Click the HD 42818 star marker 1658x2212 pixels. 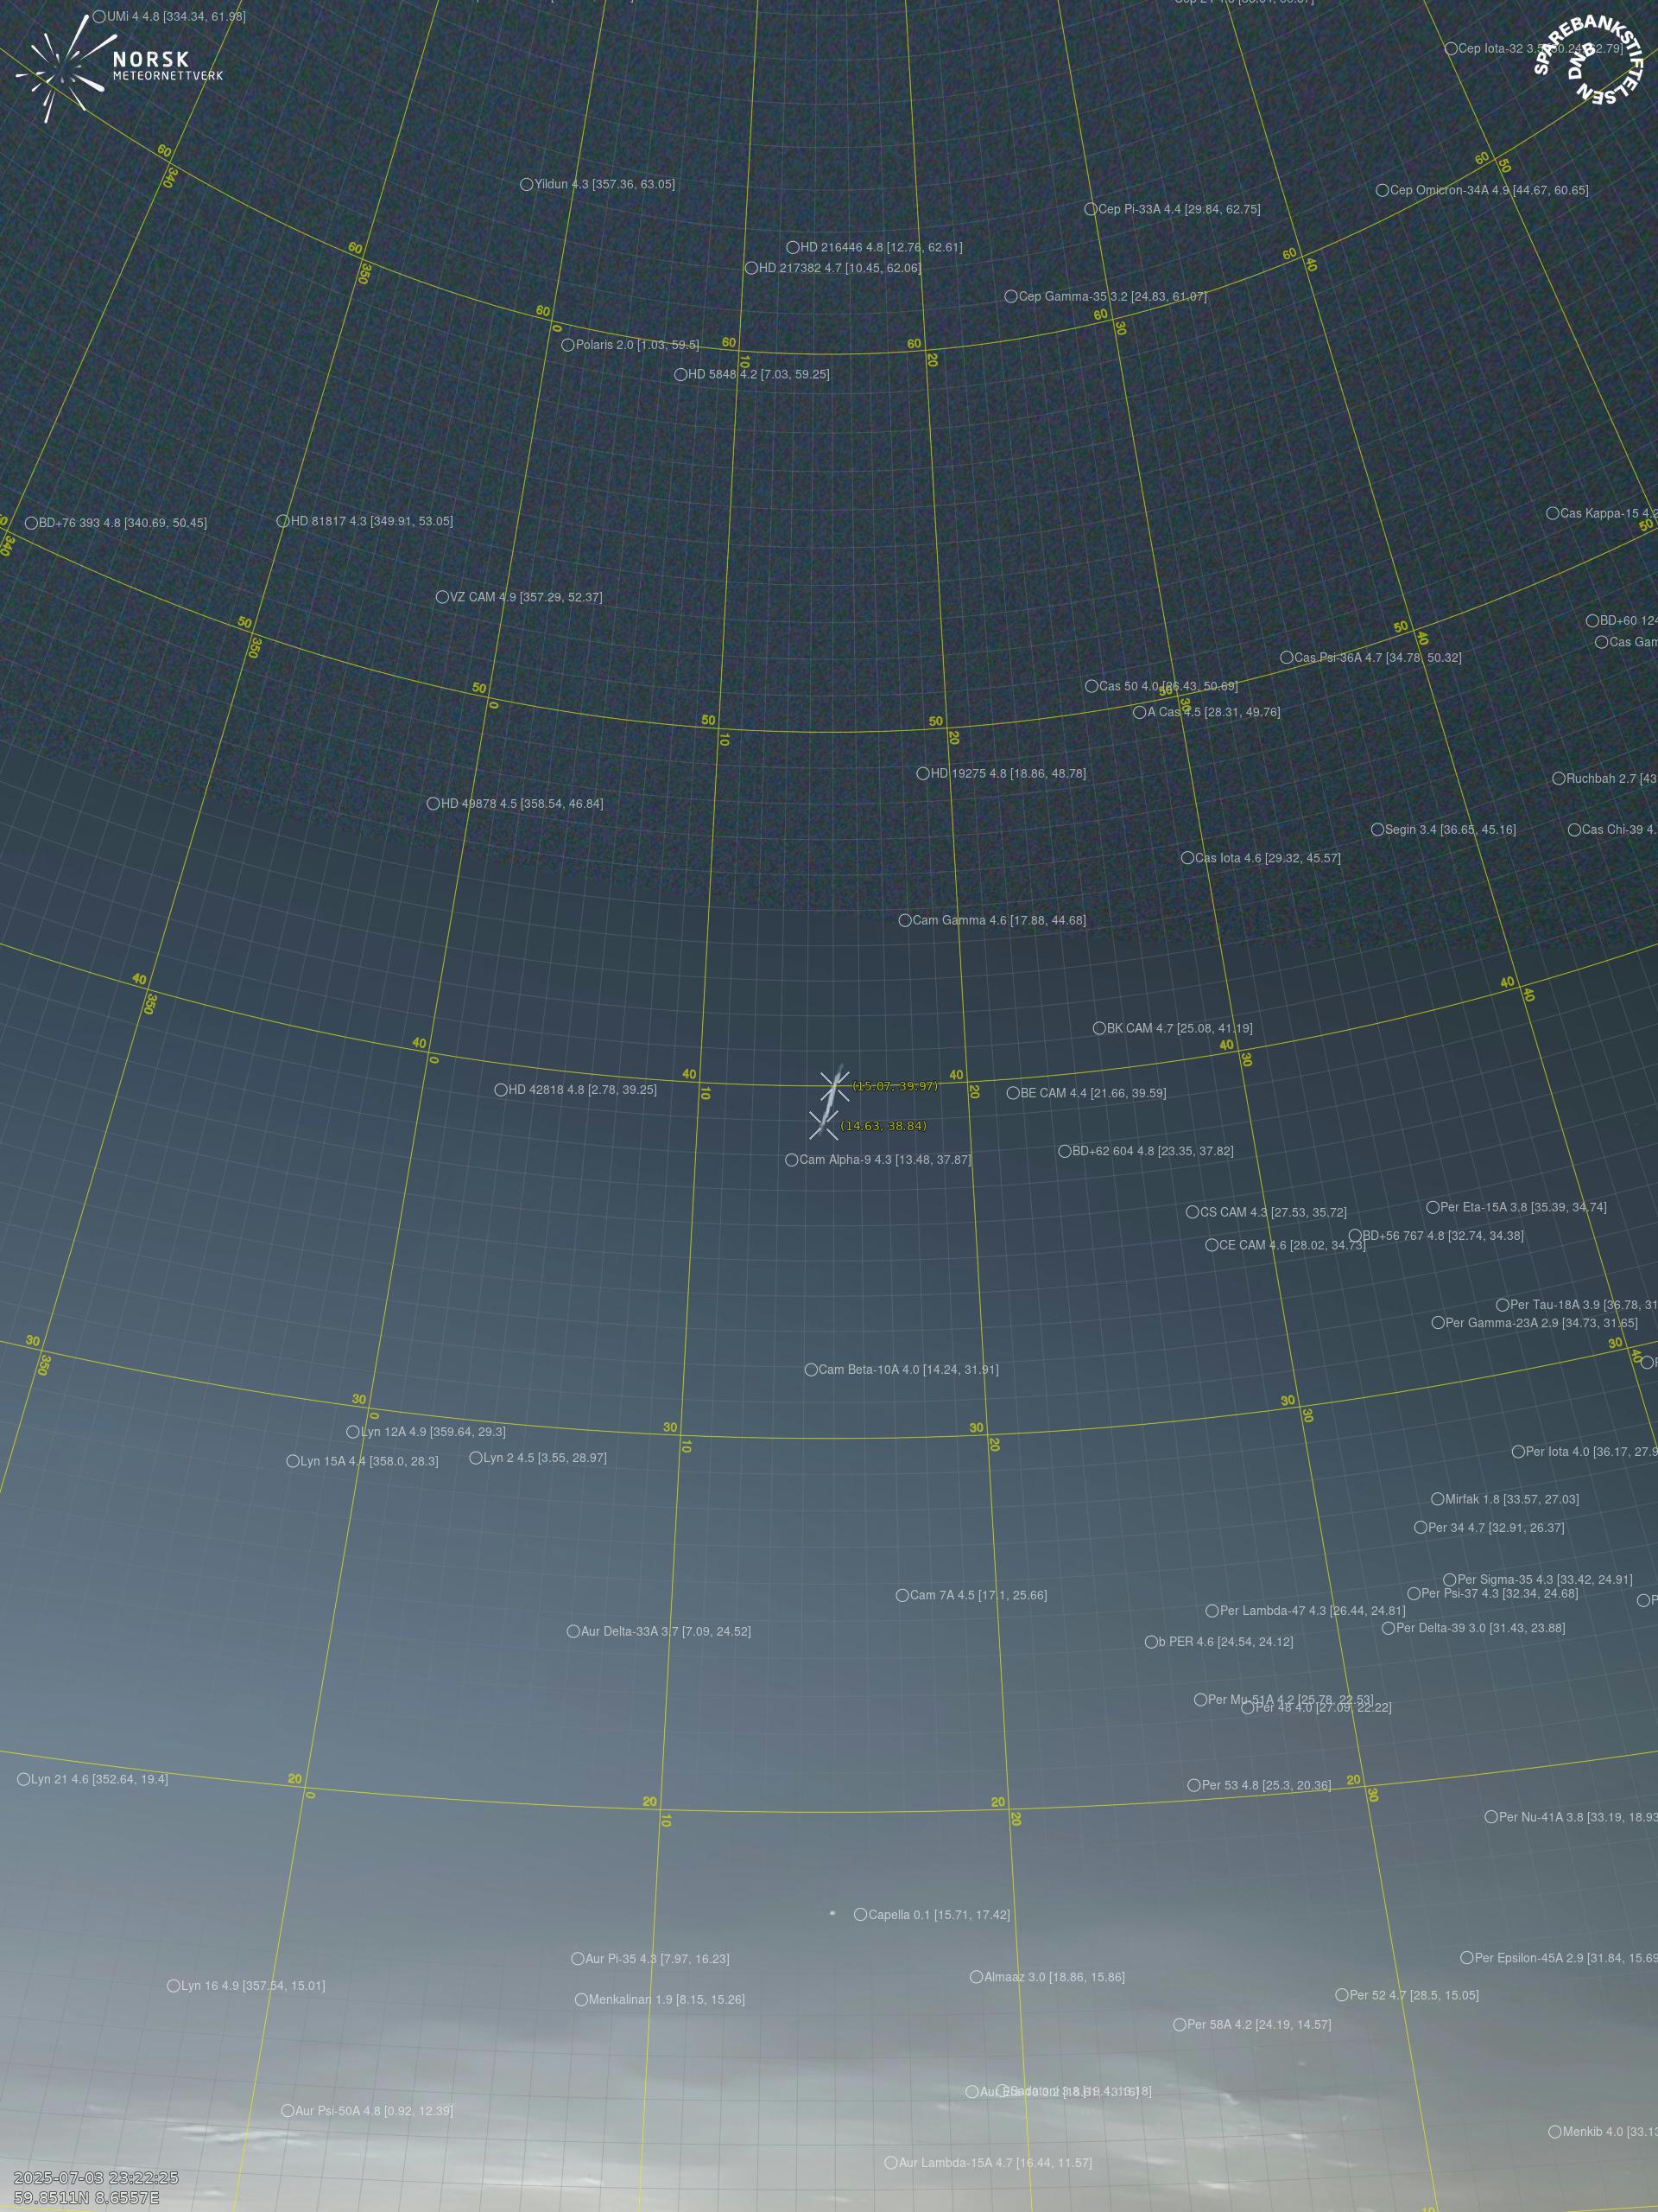pyautogui.click(x=501, y=1090)
